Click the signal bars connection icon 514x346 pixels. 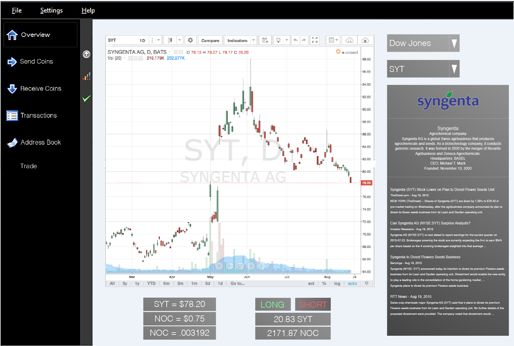click(x=86, y=77)
